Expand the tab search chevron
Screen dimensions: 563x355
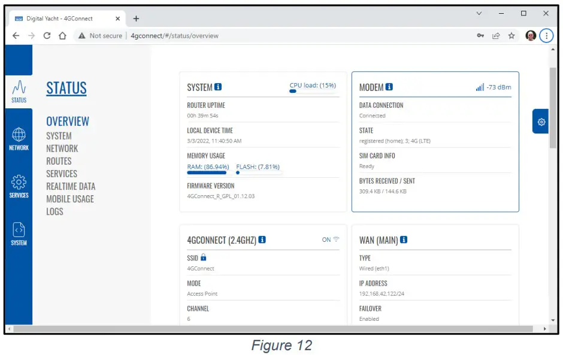(x=479, y=13)
